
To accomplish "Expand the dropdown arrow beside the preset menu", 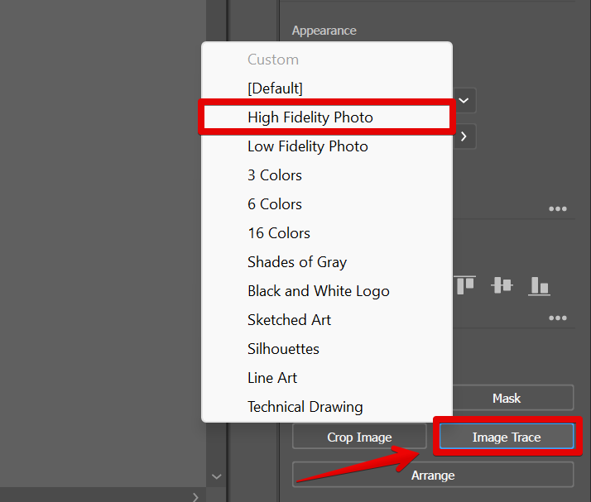I will (x=464, y=101).
